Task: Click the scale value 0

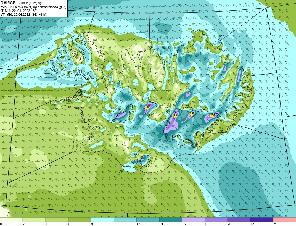Action: pyautogui.click(x=1, y=224)
